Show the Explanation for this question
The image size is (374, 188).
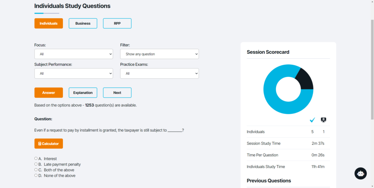click(x=83, y=93)
